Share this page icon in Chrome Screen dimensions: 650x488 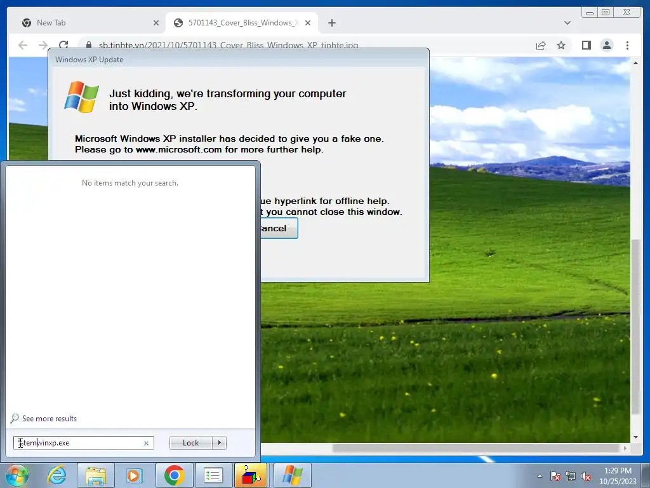(x=541, y=45)
